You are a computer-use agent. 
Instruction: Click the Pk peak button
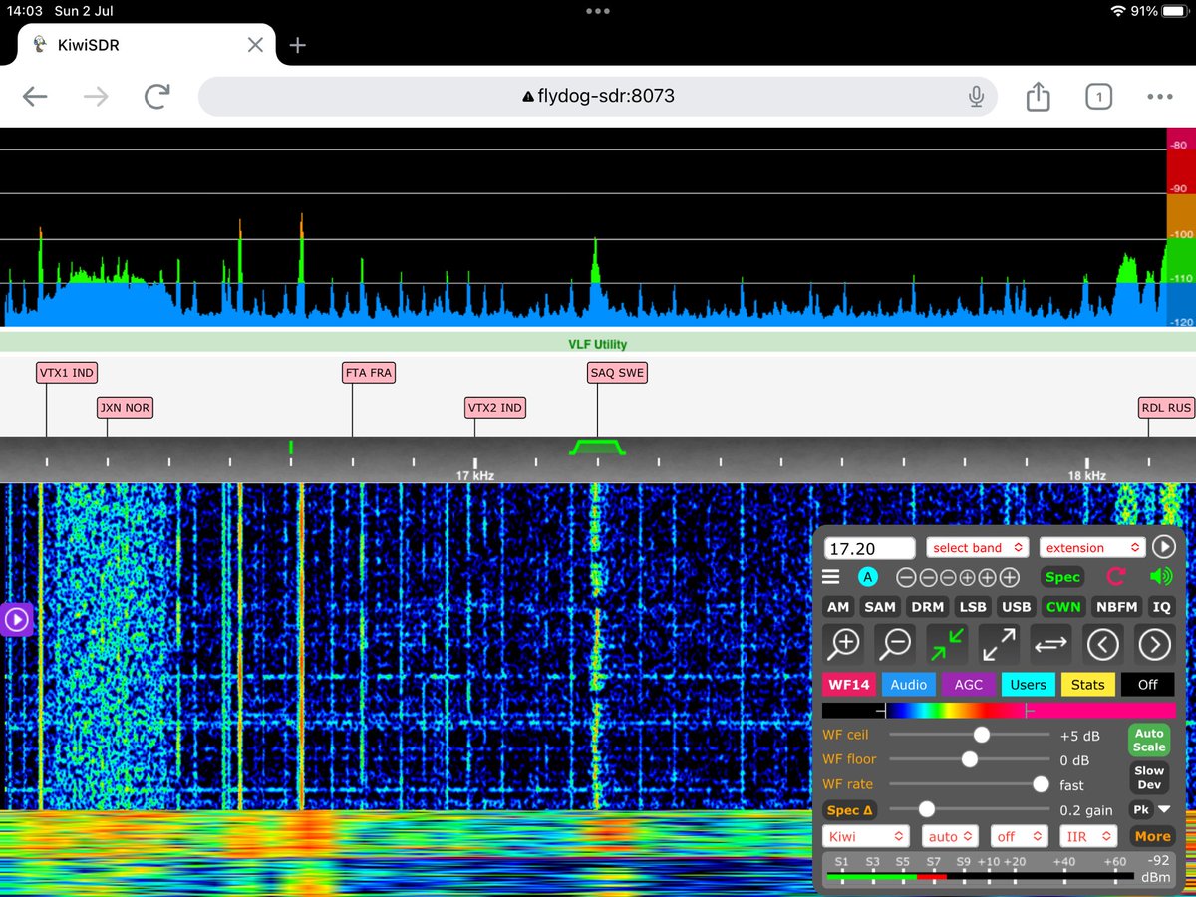point(1140,810)
